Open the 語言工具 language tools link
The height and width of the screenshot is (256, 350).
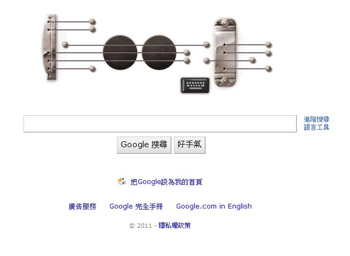(x=316, y=127)
